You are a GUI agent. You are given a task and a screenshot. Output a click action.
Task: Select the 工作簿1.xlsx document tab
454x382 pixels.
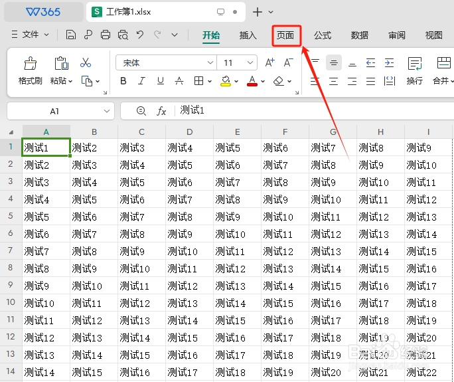click(x=166, y=12)
